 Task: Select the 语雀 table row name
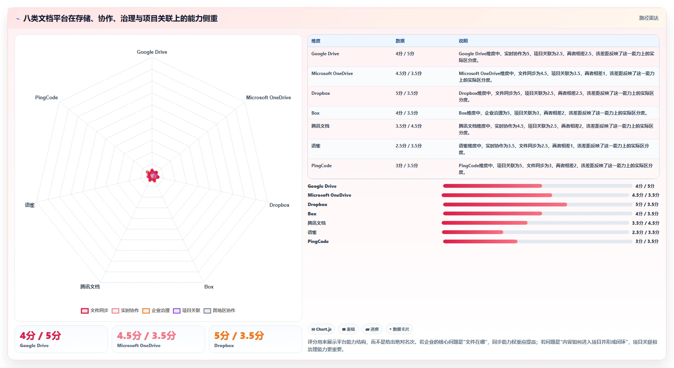(x=316, y=146)
